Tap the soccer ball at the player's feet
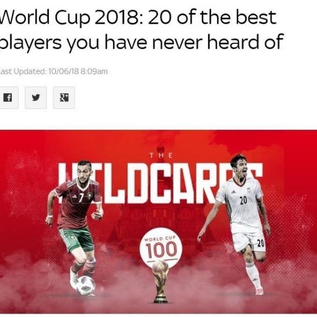Viewport: 317px width, 317px height. coord(86,285)
